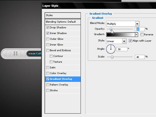The image size is (156, 117).
Task: Uncheck Align with Layer checkbox
Action: pos(130,41)
